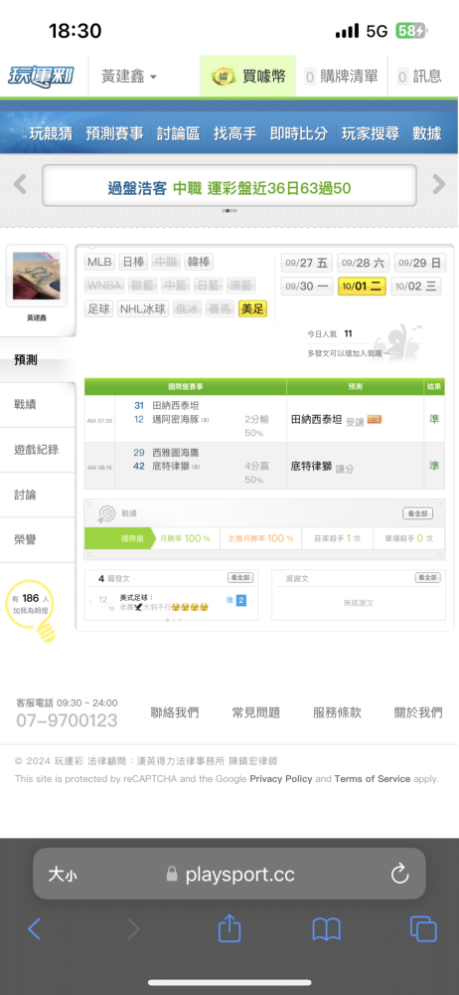
Task: Open Safari bookmarks book icon
Action: 327,929
